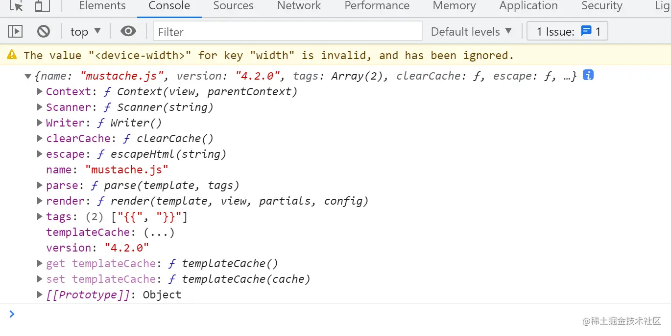Screen dimensions: 671x336
Task: Click the name "mustache.js" value
Action: tap(127, 170)
